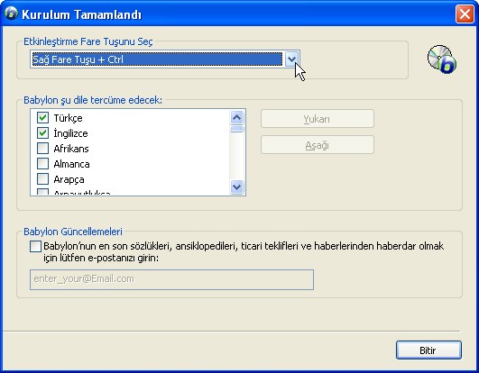Close the Kurulum Tamamlandı dialog

pos(465,14)
